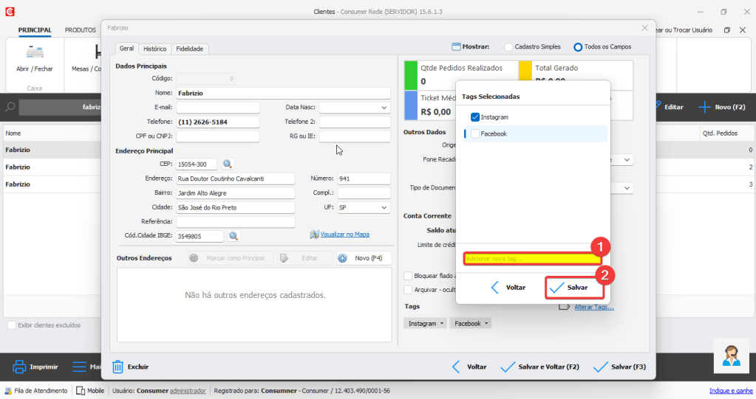Screen dimensions: 756x399
Task: Click the Excluir trash can icon
Action: [x=118, y=366]
